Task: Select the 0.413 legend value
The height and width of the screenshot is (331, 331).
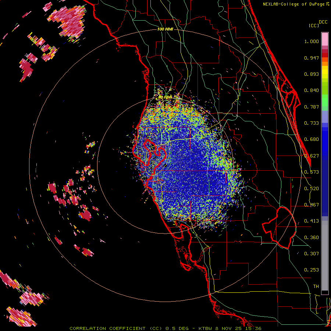Action: pyautogui.click(x=312, y=221)
